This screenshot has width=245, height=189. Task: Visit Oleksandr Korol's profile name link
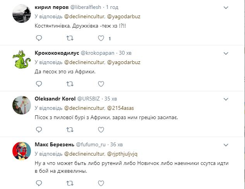(54, 98)
